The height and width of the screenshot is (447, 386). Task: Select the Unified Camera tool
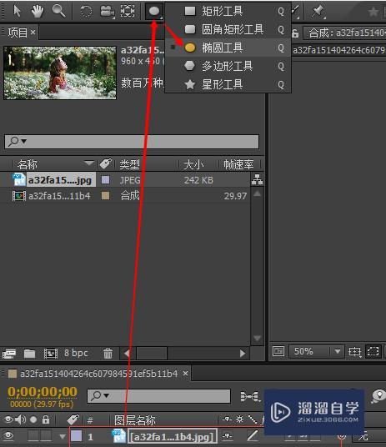pyautogui.click(x=108, y=12)
